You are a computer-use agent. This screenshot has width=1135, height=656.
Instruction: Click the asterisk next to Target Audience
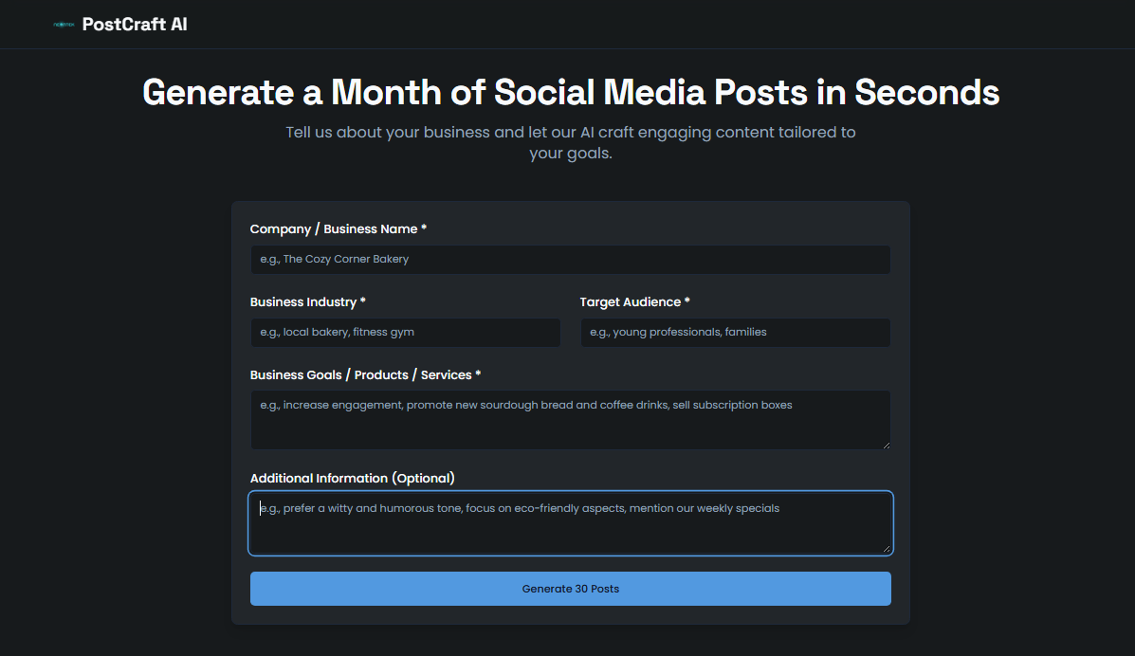click(x=687, y=302)
